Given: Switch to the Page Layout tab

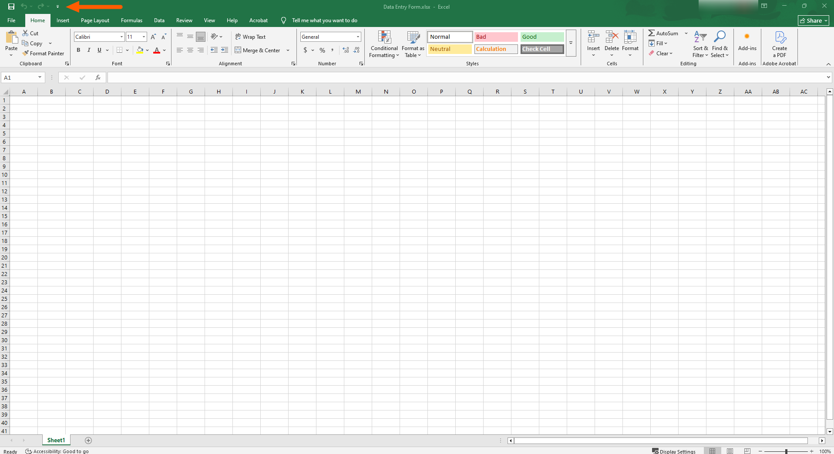Looking at the screenshot, I should click(x=95, y=20).
